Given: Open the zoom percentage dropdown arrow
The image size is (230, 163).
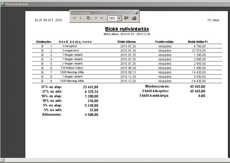Looking at the screenshot, I should [119, 18].
